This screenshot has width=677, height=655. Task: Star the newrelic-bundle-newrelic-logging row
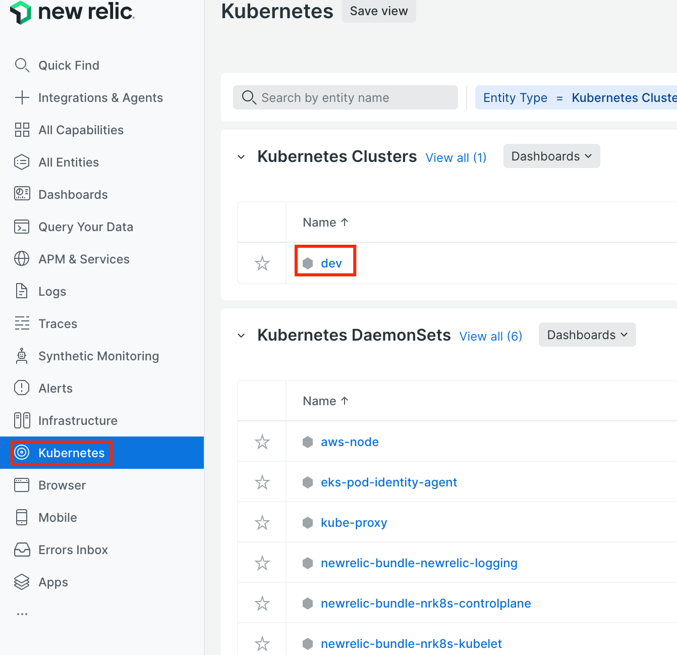pos(262,563)
